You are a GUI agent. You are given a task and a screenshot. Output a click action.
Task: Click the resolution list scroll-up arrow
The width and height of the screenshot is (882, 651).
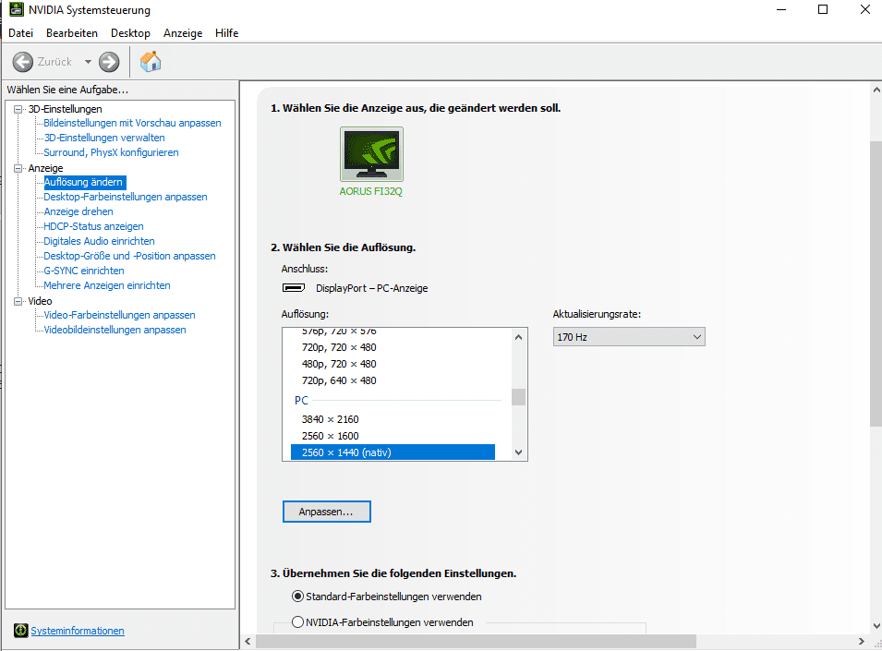[519, 337]
